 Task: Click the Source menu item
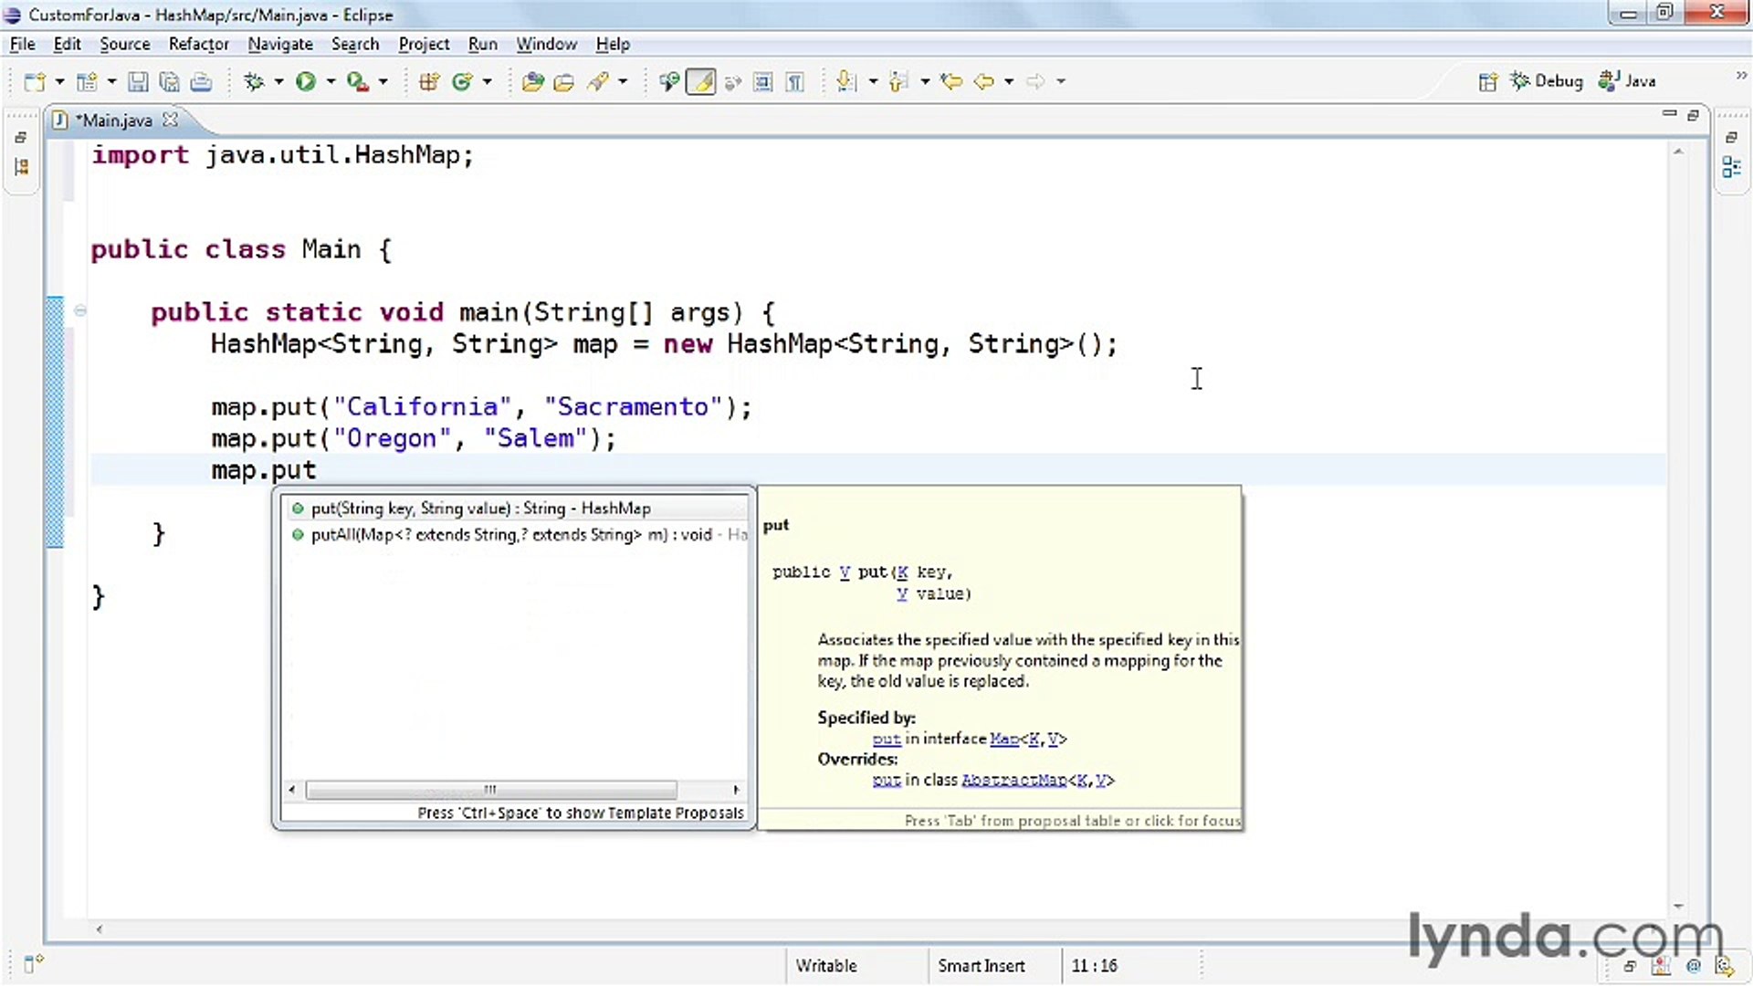[x=124, y=43]
